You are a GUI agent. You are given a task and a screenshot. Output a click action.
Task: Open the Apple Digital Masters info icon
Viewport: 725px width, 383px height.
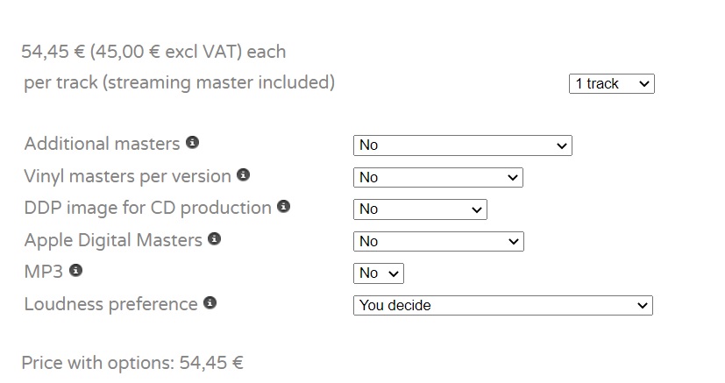coord(215,238)
